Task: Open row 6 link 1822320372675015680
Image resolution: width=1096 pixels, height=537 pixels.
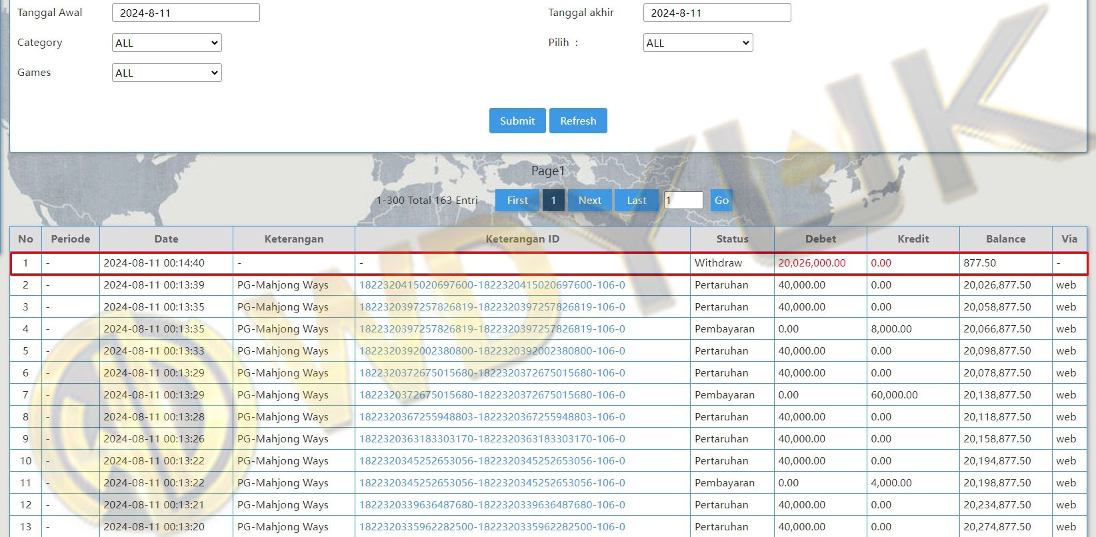Action: [492, 372]
